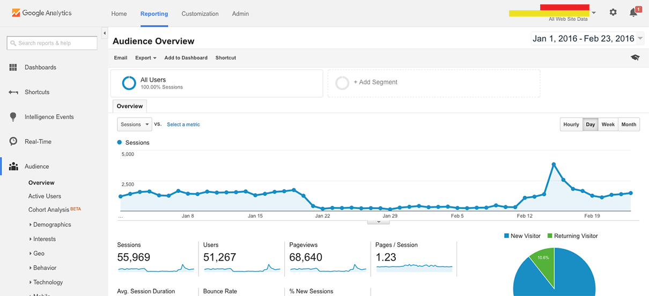
Task: Click the search magnifier icon
Action: pyautogui.click(x=13, y=43)
